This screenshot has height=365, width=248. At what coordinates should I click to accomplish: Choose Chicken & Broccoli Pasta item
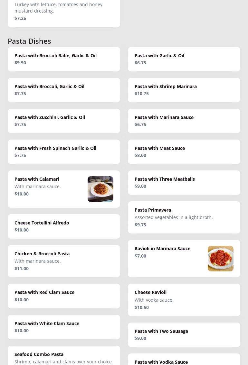64,261
